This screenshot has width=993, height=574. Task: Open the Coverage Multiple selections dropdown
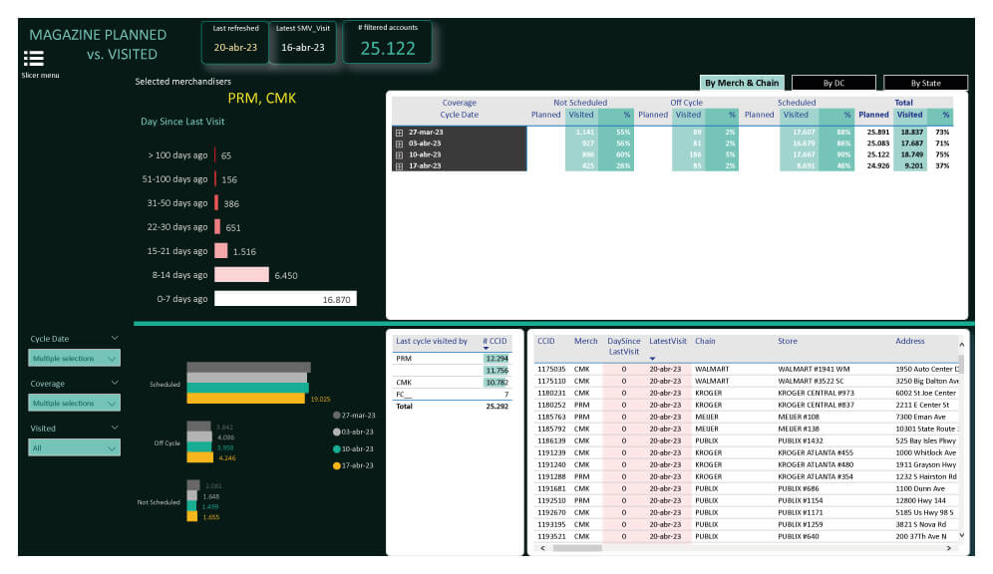(75, 403)
